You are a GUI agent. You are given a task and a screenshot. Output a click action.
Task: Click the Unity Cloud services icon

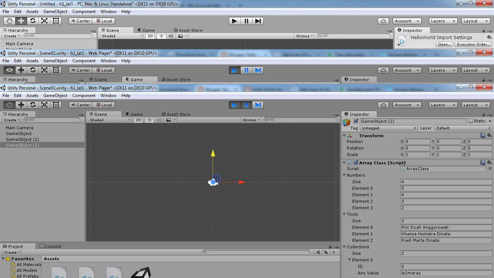pyautogui.click(x=383, y=105)
